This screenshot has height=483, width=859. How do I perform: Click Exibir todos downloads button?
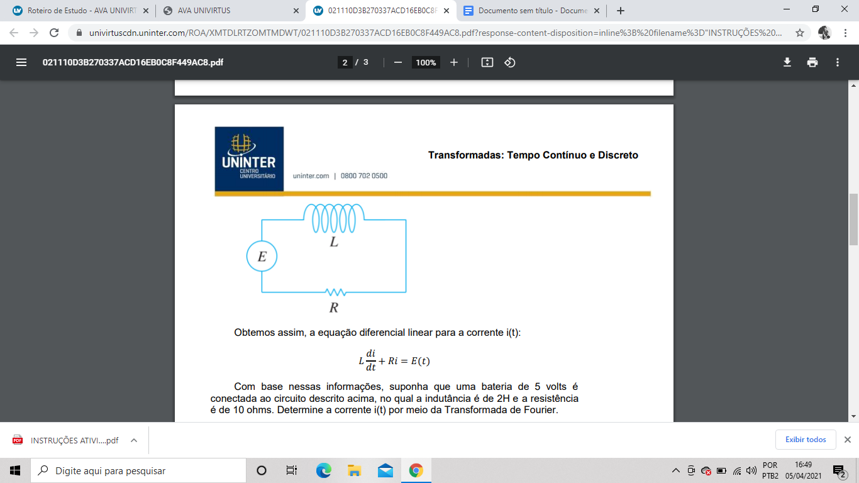coord(806,440)
